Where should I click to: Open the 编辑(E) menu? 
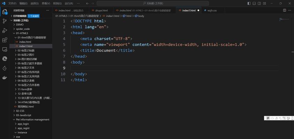pyautogui.click(x=23, y=3)
